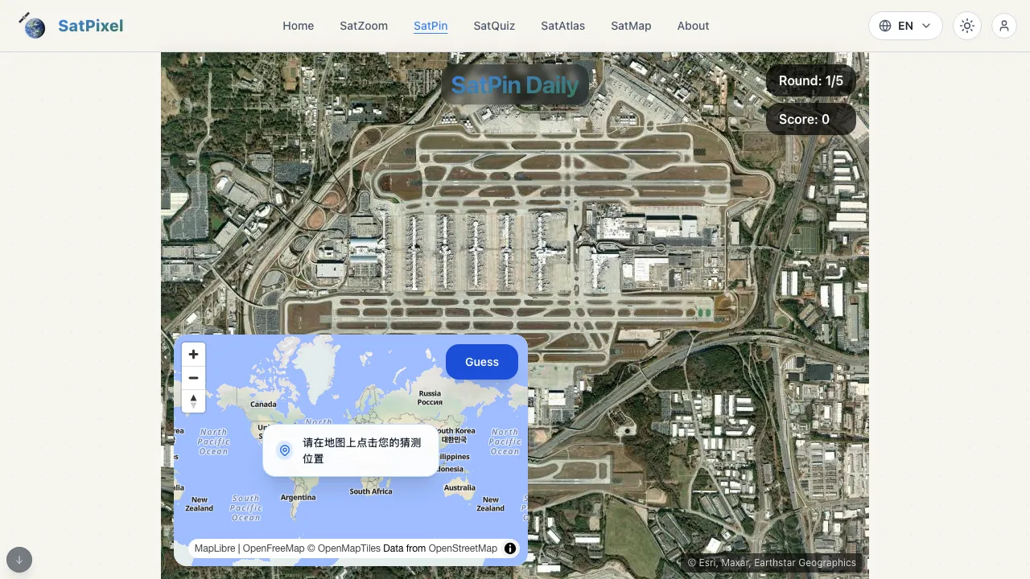Open the SatMap section

click(x=631, y=26)
